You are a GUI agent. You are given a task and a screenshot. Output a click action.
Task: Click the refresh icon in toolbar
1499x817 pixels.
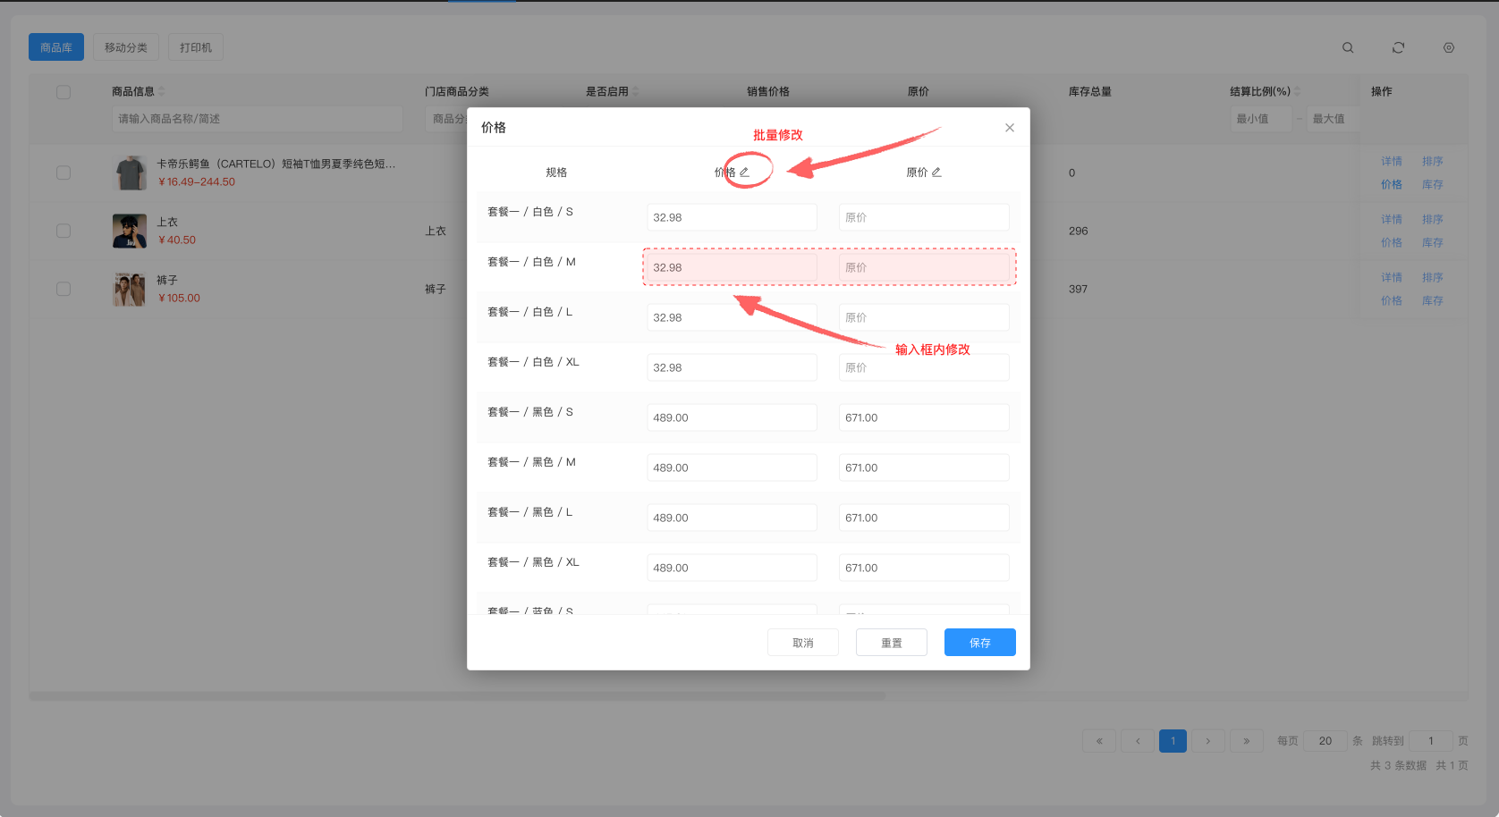point(1398,47)
